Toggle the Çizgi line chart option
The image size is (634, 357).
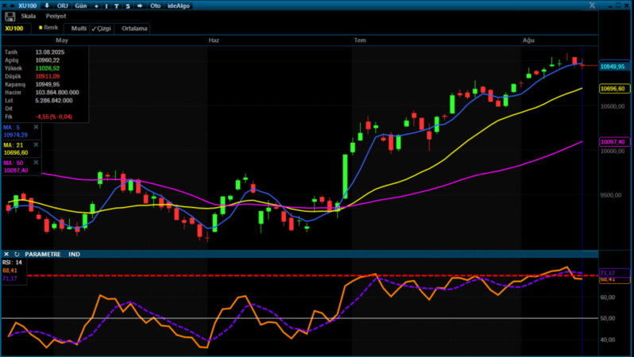pos(102,29)
